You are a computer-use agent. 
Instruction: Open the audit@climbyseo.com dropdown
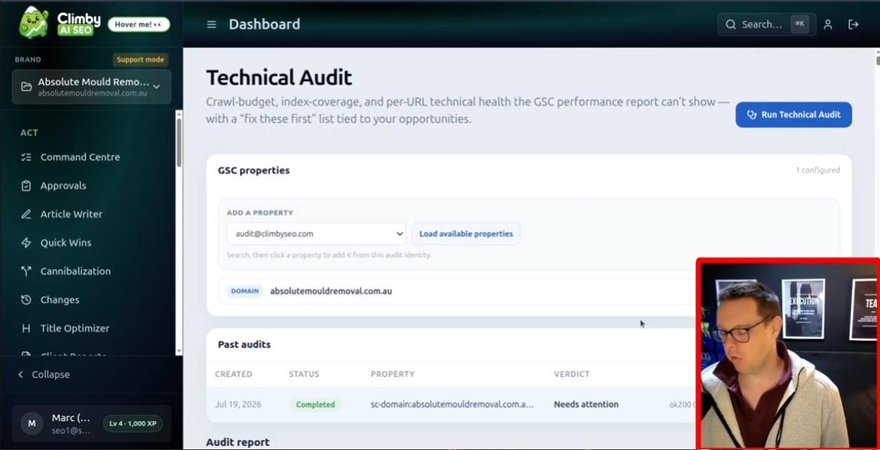tap(316, 233)
